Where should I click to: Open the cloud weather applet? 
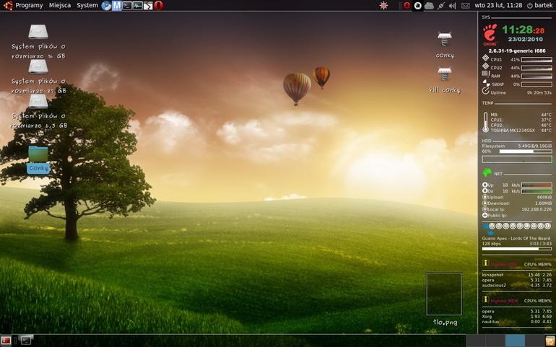point(429,5)
